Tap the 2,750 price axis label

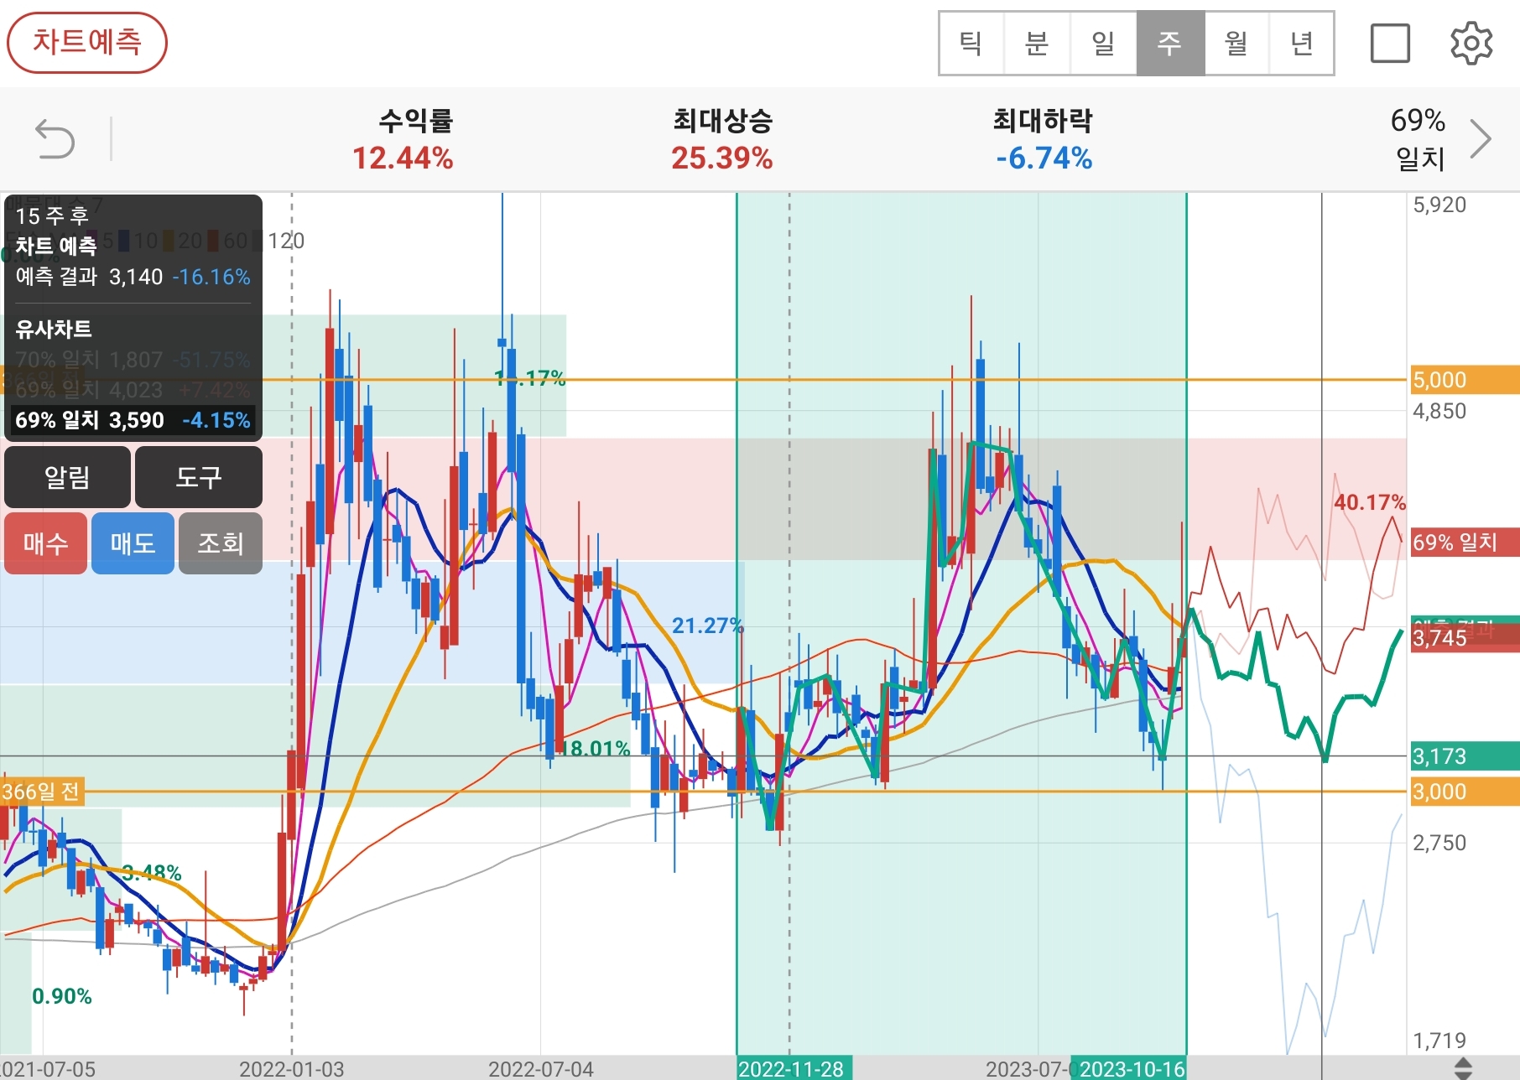click(1439, 843)
